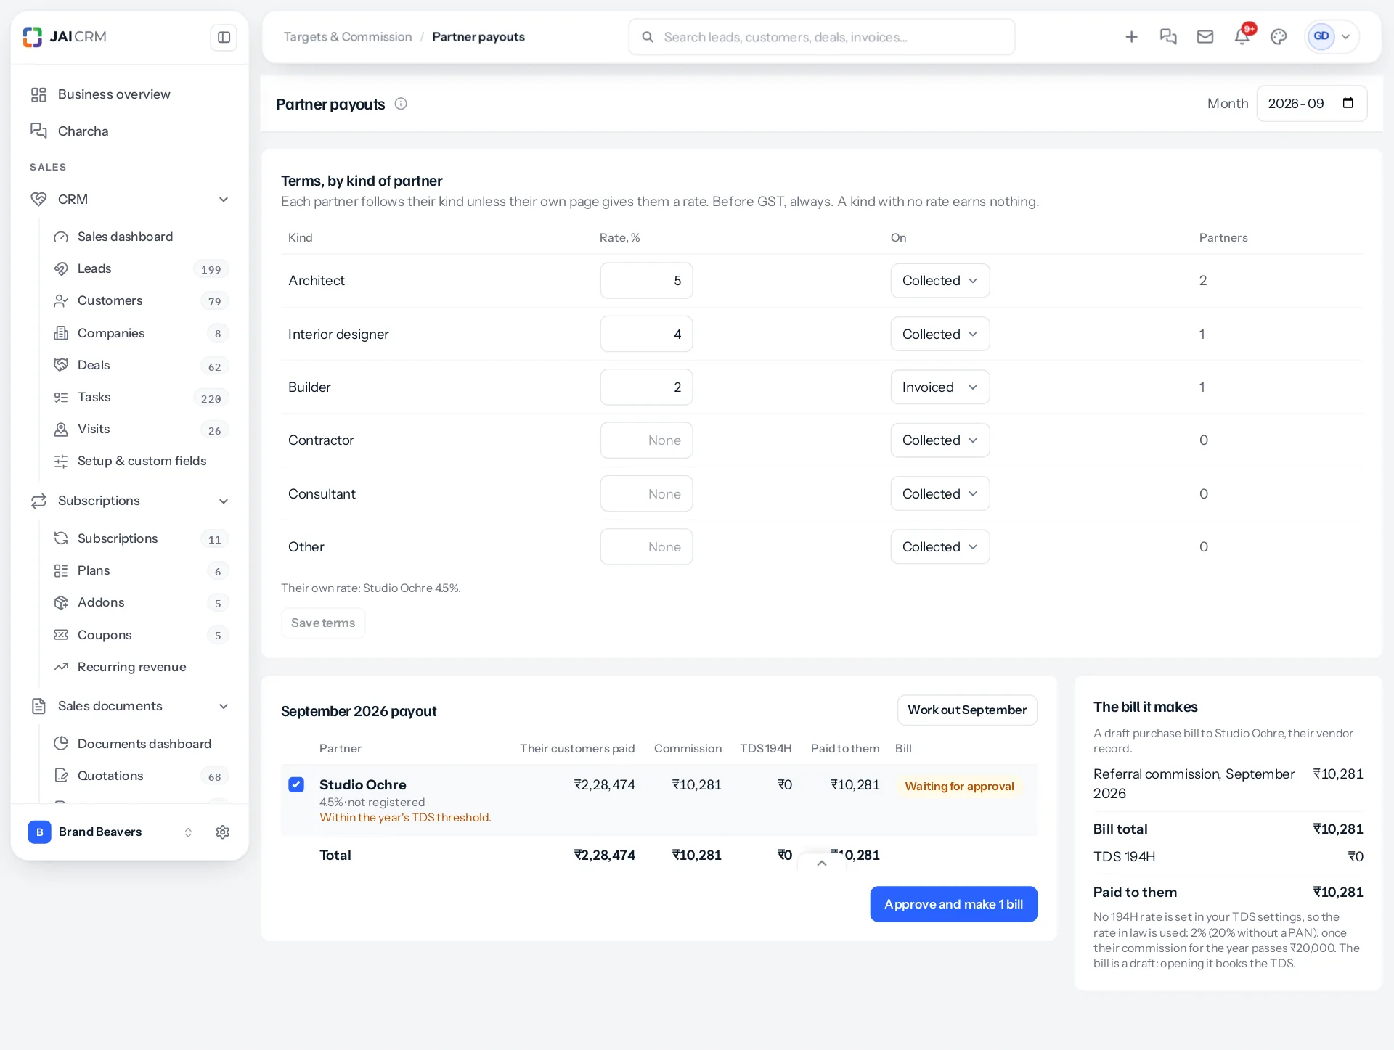This screenshot has width=1394, height=1050.
Task: Collapse the Subscriptions sidebar group
Action: [x=224, y=501]
